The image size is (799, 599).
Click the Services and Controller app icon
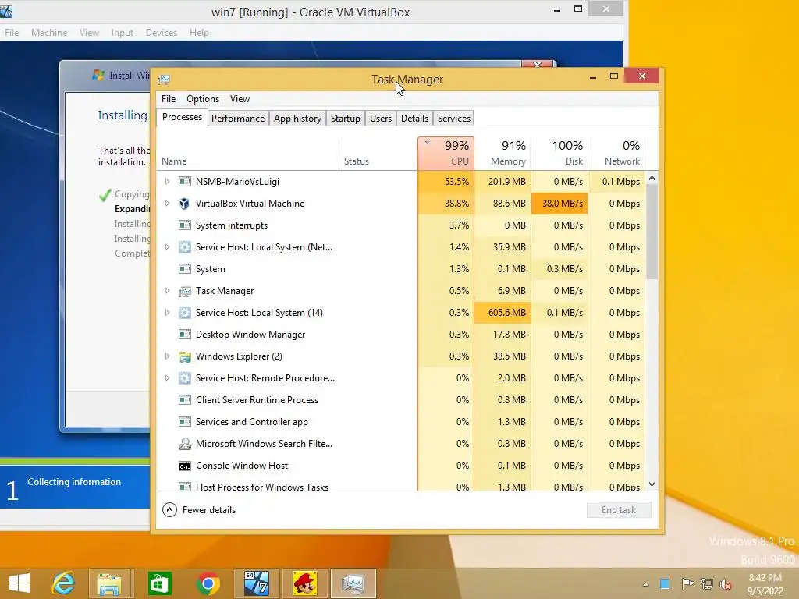pos(184,422)
